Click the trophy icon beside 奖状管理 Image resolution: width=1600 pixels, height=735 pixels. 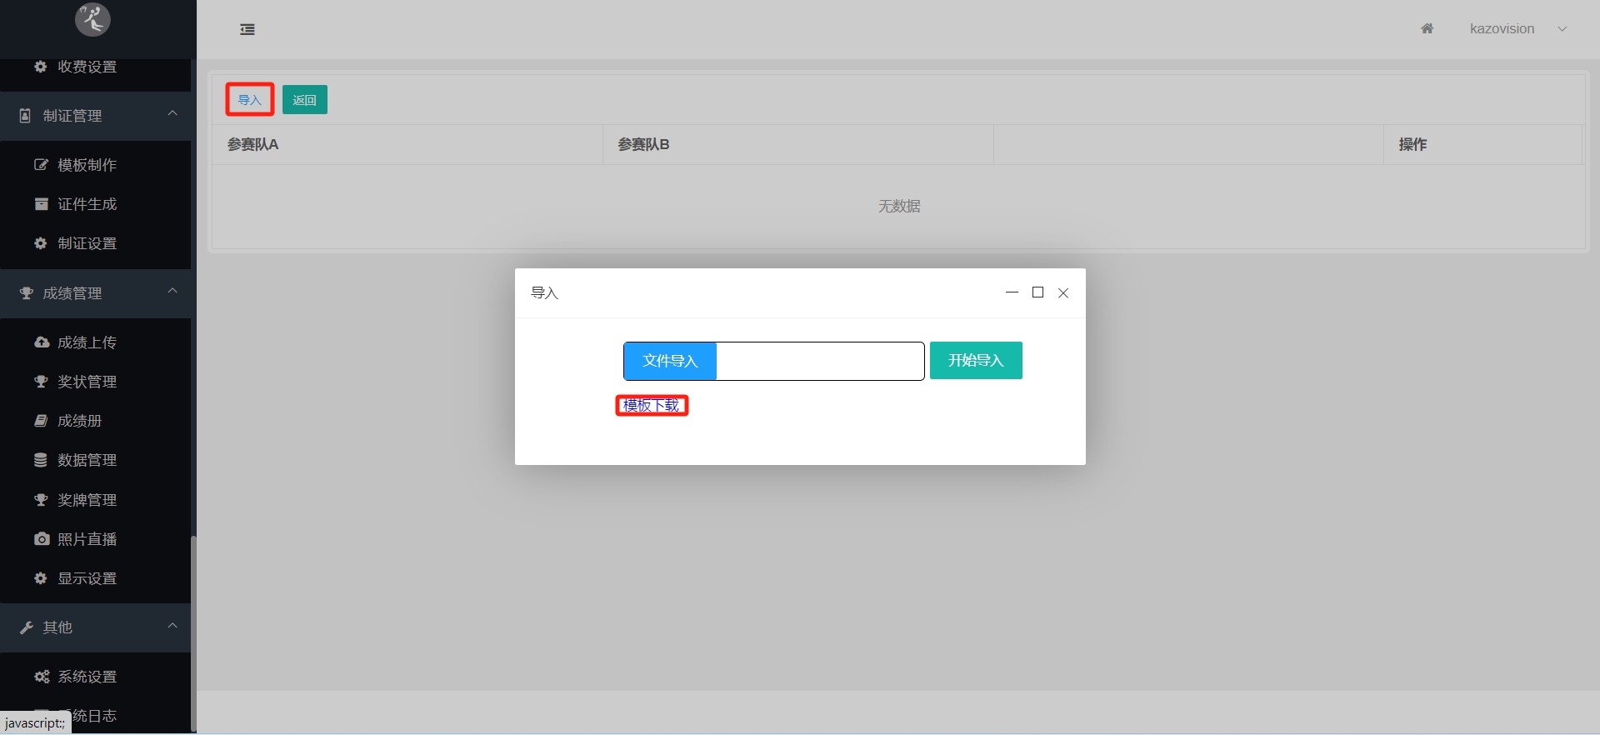click(x=41, y=382)
